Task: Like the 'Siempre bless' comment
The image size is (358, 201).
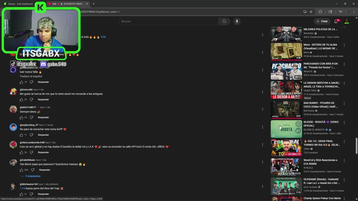Action: click(x=21, y=117)
